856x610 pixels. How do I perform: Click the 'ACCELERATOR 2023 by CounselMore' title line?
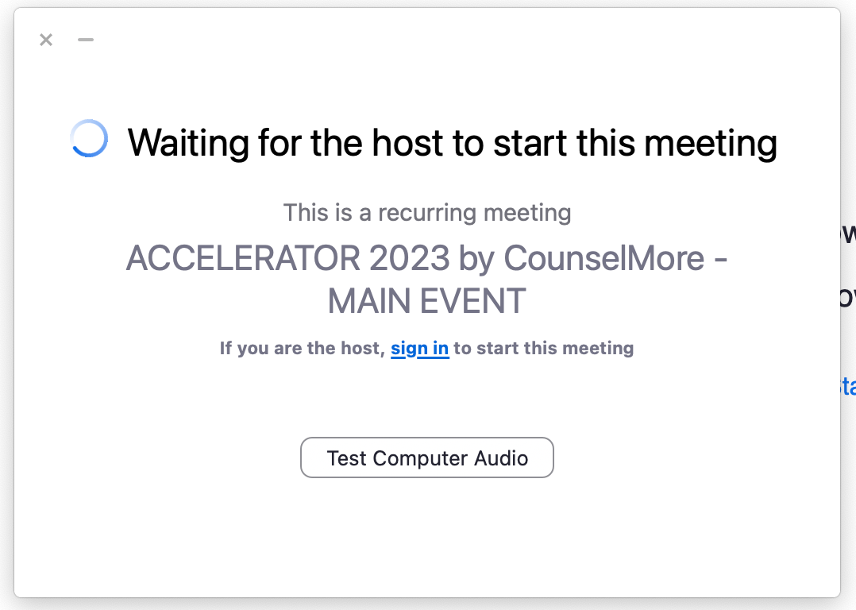pos(427,258)
